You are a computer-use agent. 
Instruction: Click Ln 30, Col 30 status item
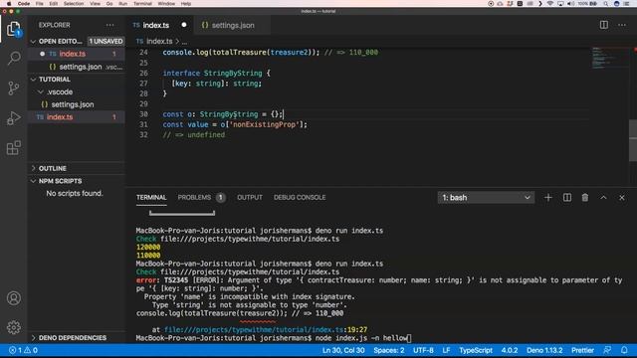tap(343, 350)
